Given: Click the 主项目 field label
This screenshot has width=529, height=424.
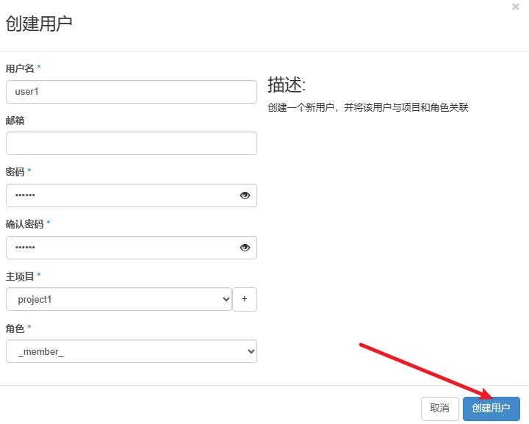Looking at the screenshot, I should pyautogui.click(x=20, y=276).
